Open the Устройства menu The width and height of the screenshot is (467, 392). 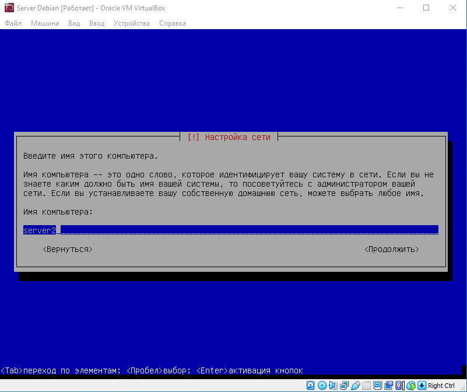[131, 23]
